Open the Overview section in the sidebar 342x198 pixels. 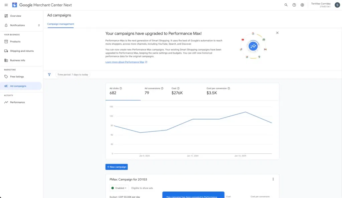(x=15, y=16)
